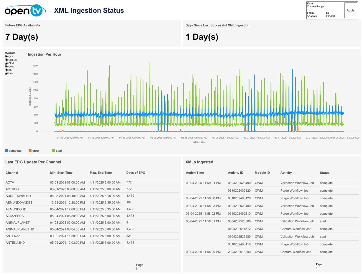The height and width of the screenshot is (274, 363).
Task: Toggle the green start legend swatch
Action: coord(53,151)
